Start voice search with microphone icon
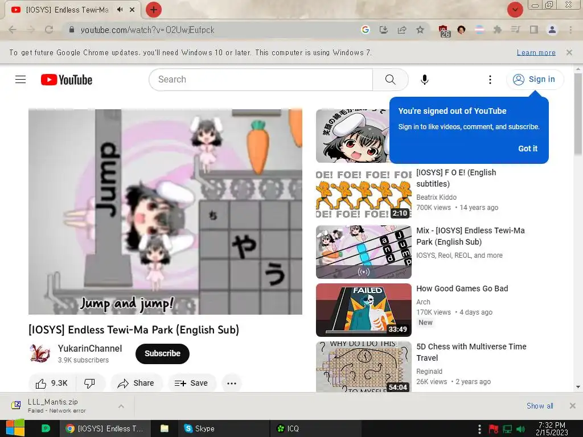Image resolution: width=583 pixels, height=437 pixels. pos(425,80)
